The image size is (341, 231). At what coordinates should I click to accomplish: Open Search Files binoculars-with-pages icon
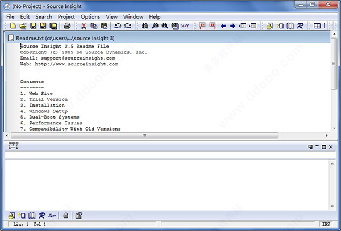[x=175, y=26]
